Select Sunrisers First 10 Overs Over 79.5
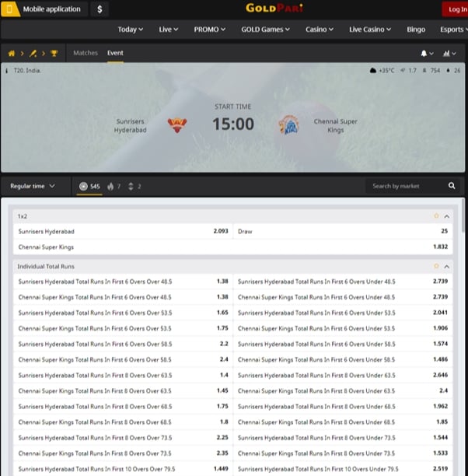The height and width of the screenshot is (476, 468). coord(123,469)
